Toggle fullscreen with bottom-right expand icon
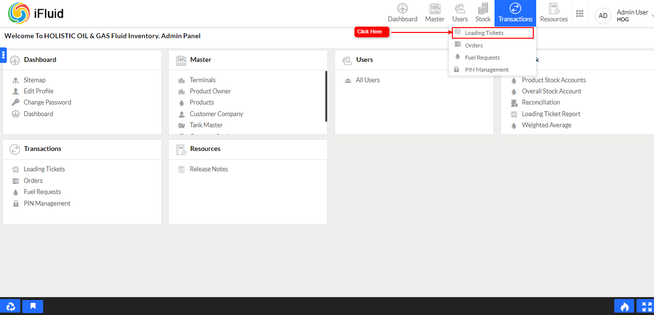Image resolution: width=654 pixels, height=315 pixels. 647,306
